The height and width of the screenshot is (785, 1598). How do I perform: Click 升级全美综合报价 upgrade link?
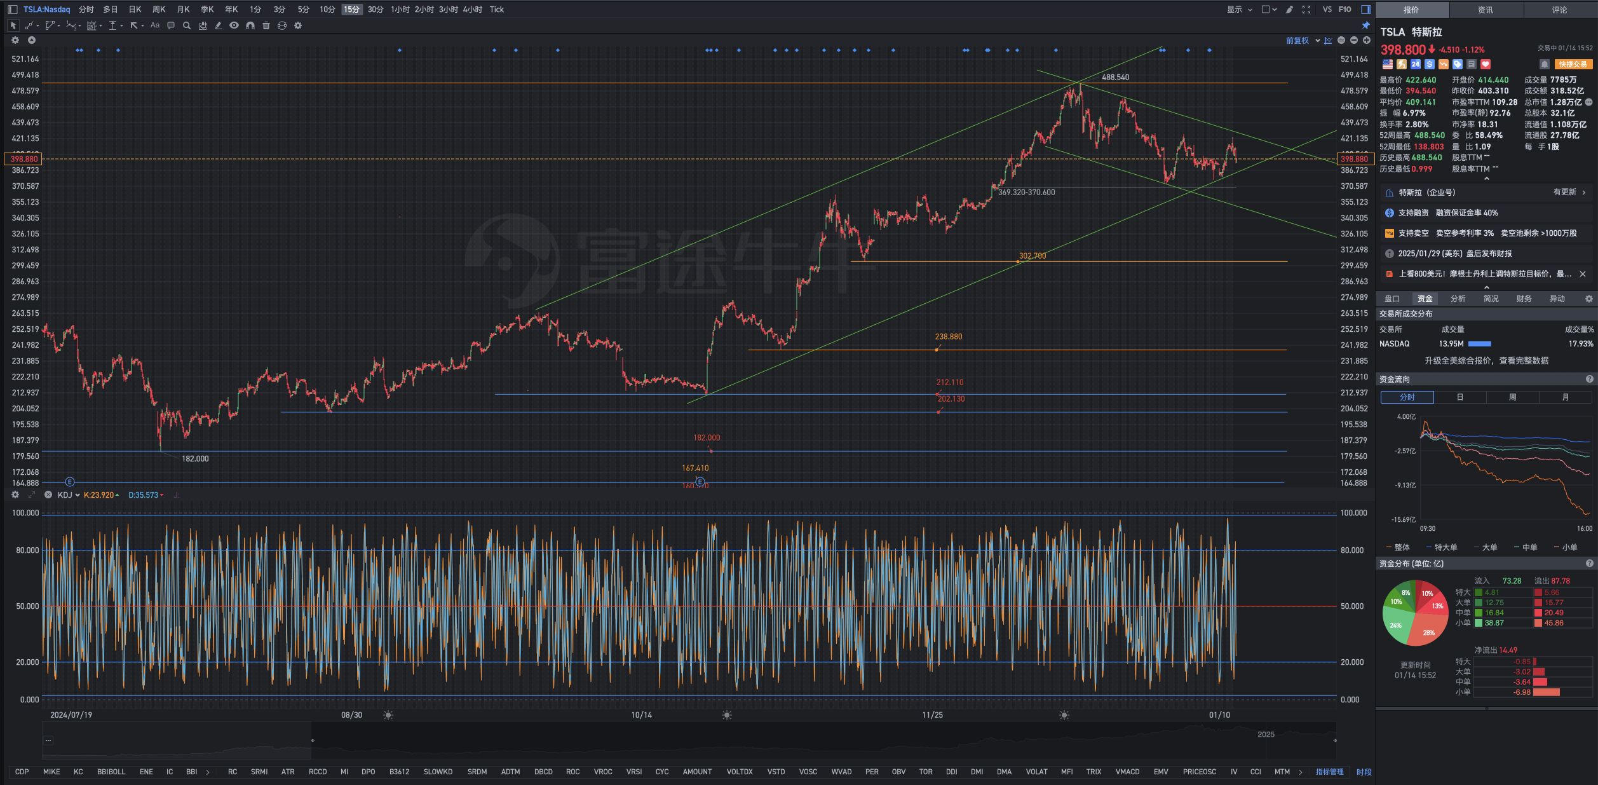click(x=1486, y=360)
